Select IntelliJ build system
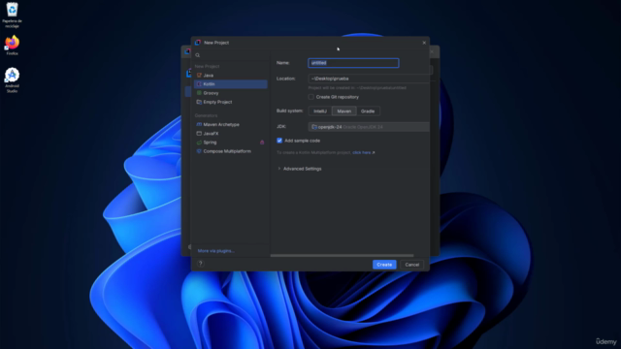 tap(320, 111)
